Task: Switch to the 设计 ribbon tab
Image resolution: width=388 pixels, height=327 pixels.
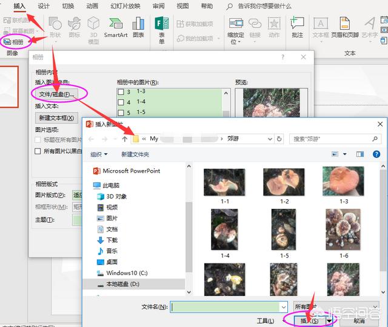Action: pos(44,6)
